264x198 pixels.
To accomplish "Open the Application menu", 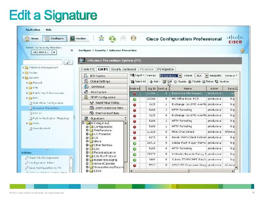I will point(33,30).
